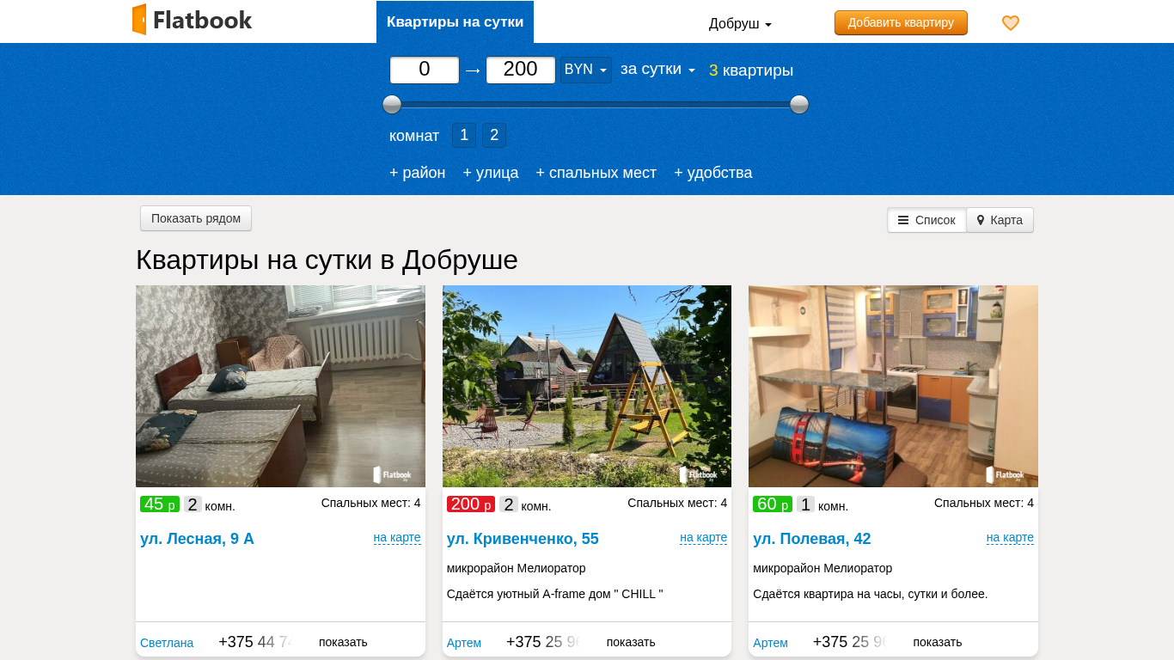Open the A-frame house photo thumbnail
The width and height of the screenshot is (1174, 660).
[587, 386]
